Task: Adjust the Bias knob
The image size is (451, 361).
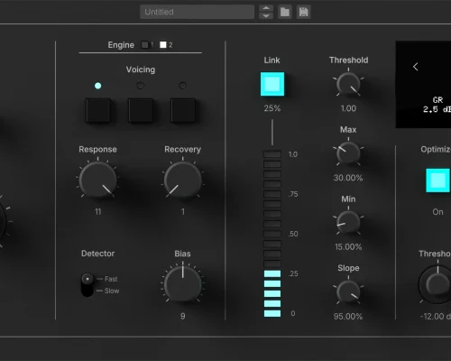Action: (x=182, y=283)
